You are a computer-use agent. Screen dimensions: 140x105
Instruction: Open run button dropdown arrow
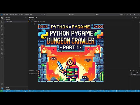click(134, 17)
